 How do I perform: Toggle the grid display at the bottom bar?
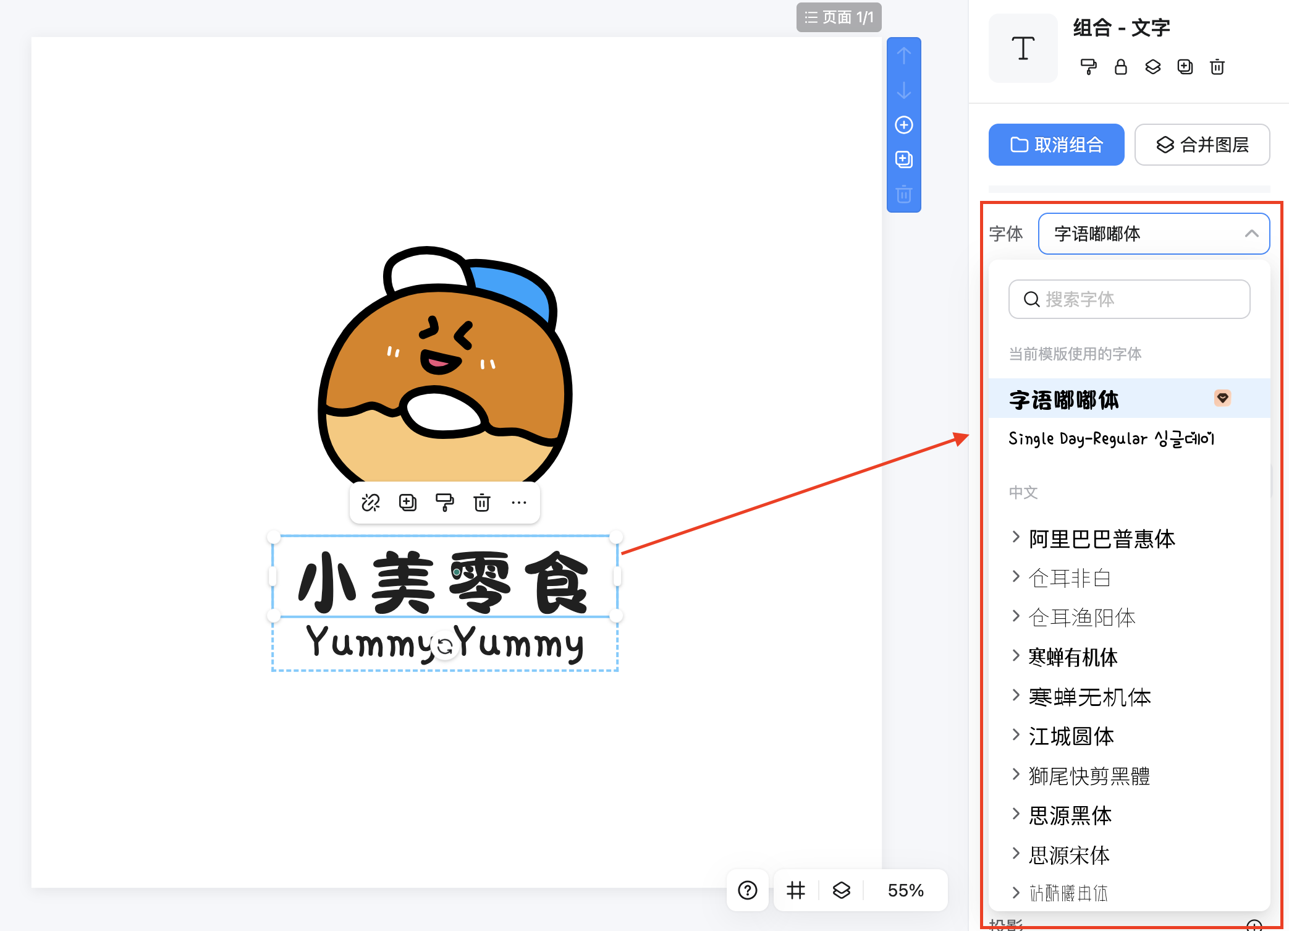[795, 890]
